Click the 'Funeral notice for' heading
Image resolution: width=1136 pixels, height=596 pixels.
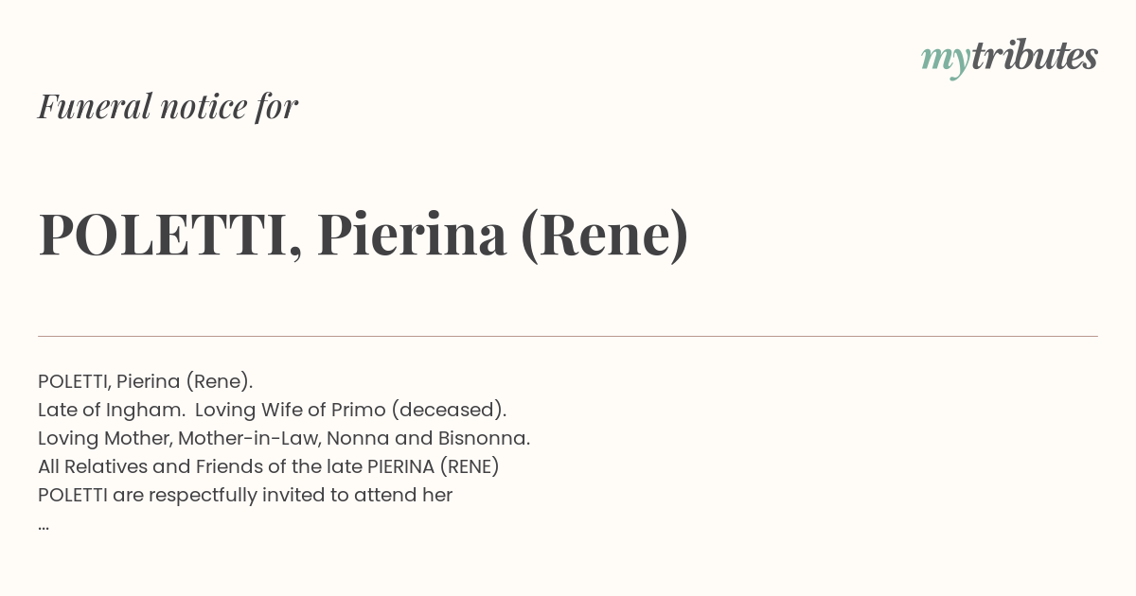pos(168,106)
